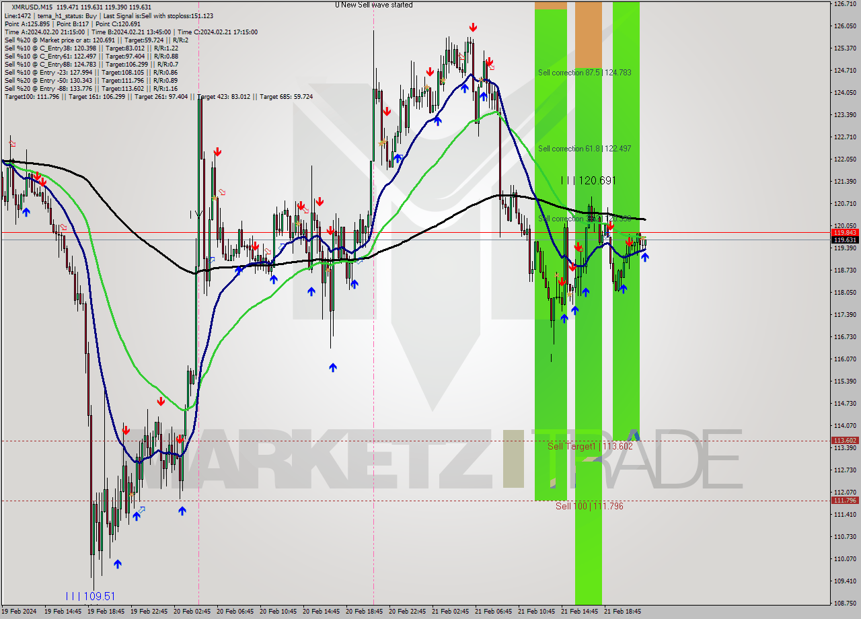Click the 'Sell %10 @ Entry -23: 127.994' line
Screen dimensions: 861x619
91,72
